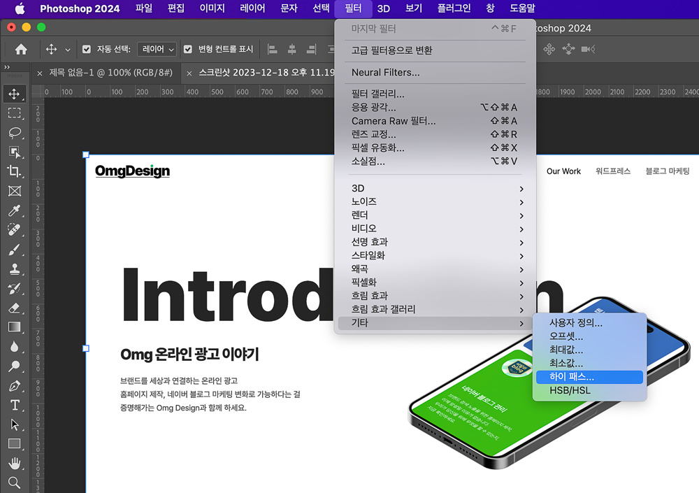Select the Path Selection tool

coord(14,424)
